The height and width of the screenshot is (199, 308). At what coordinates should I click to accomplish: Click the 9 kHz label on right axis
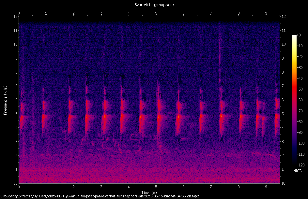pyautogui.click(x=283, y=58)
